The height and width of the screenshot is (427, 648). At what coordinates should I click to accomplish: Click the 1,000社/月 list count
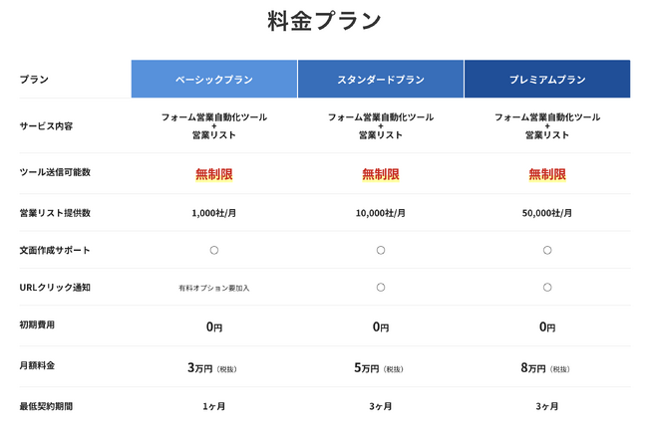(x=214, y=213)
